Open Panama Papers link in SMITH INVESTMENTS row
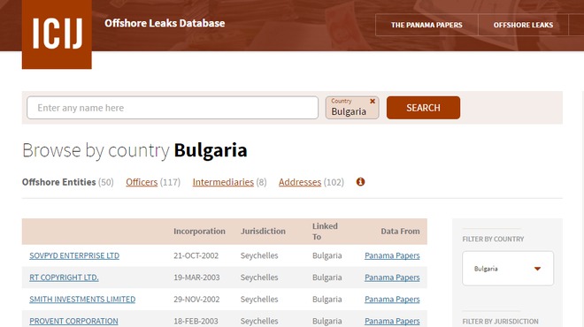This screenshot has height=327, width=584. coord(392,299)
